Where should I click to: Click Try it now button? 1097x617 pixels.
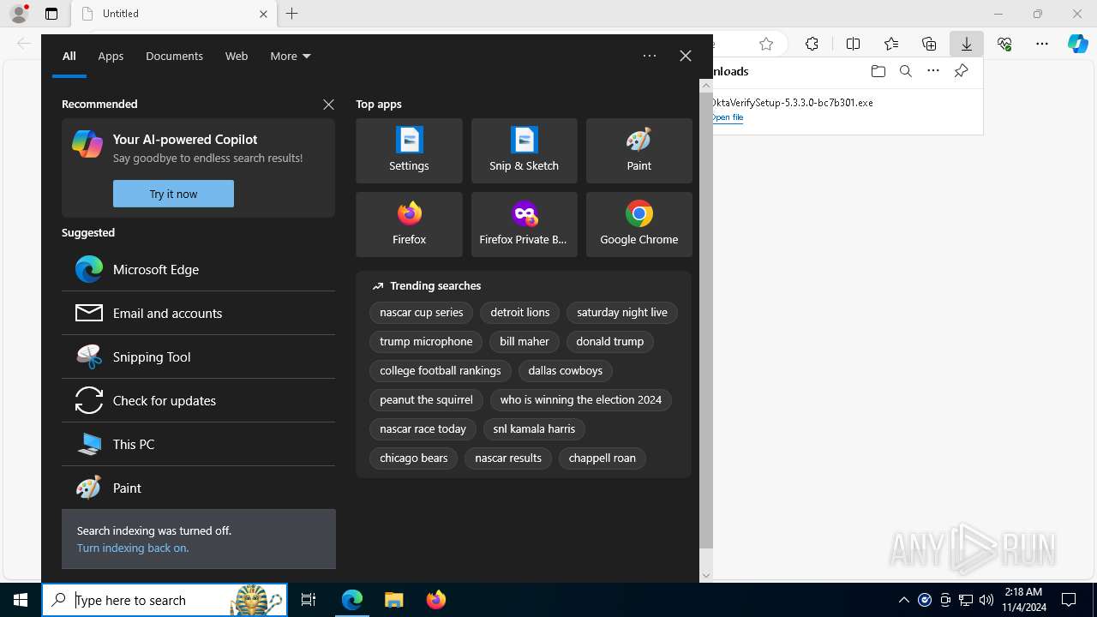173,194
